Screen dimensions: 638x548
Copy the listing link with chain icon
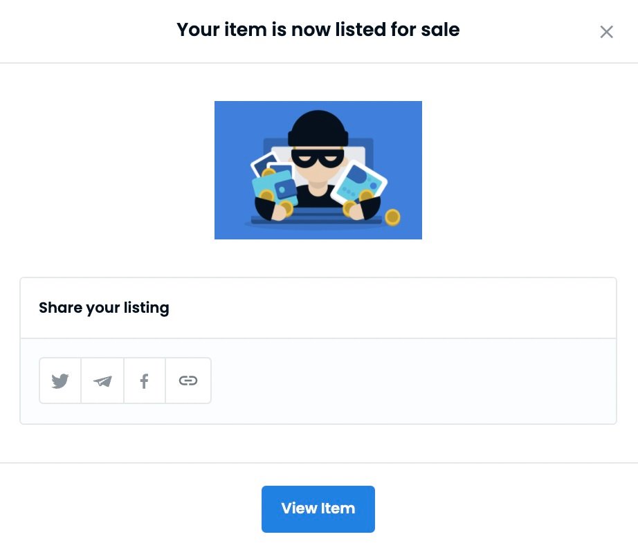click(188, 381)
